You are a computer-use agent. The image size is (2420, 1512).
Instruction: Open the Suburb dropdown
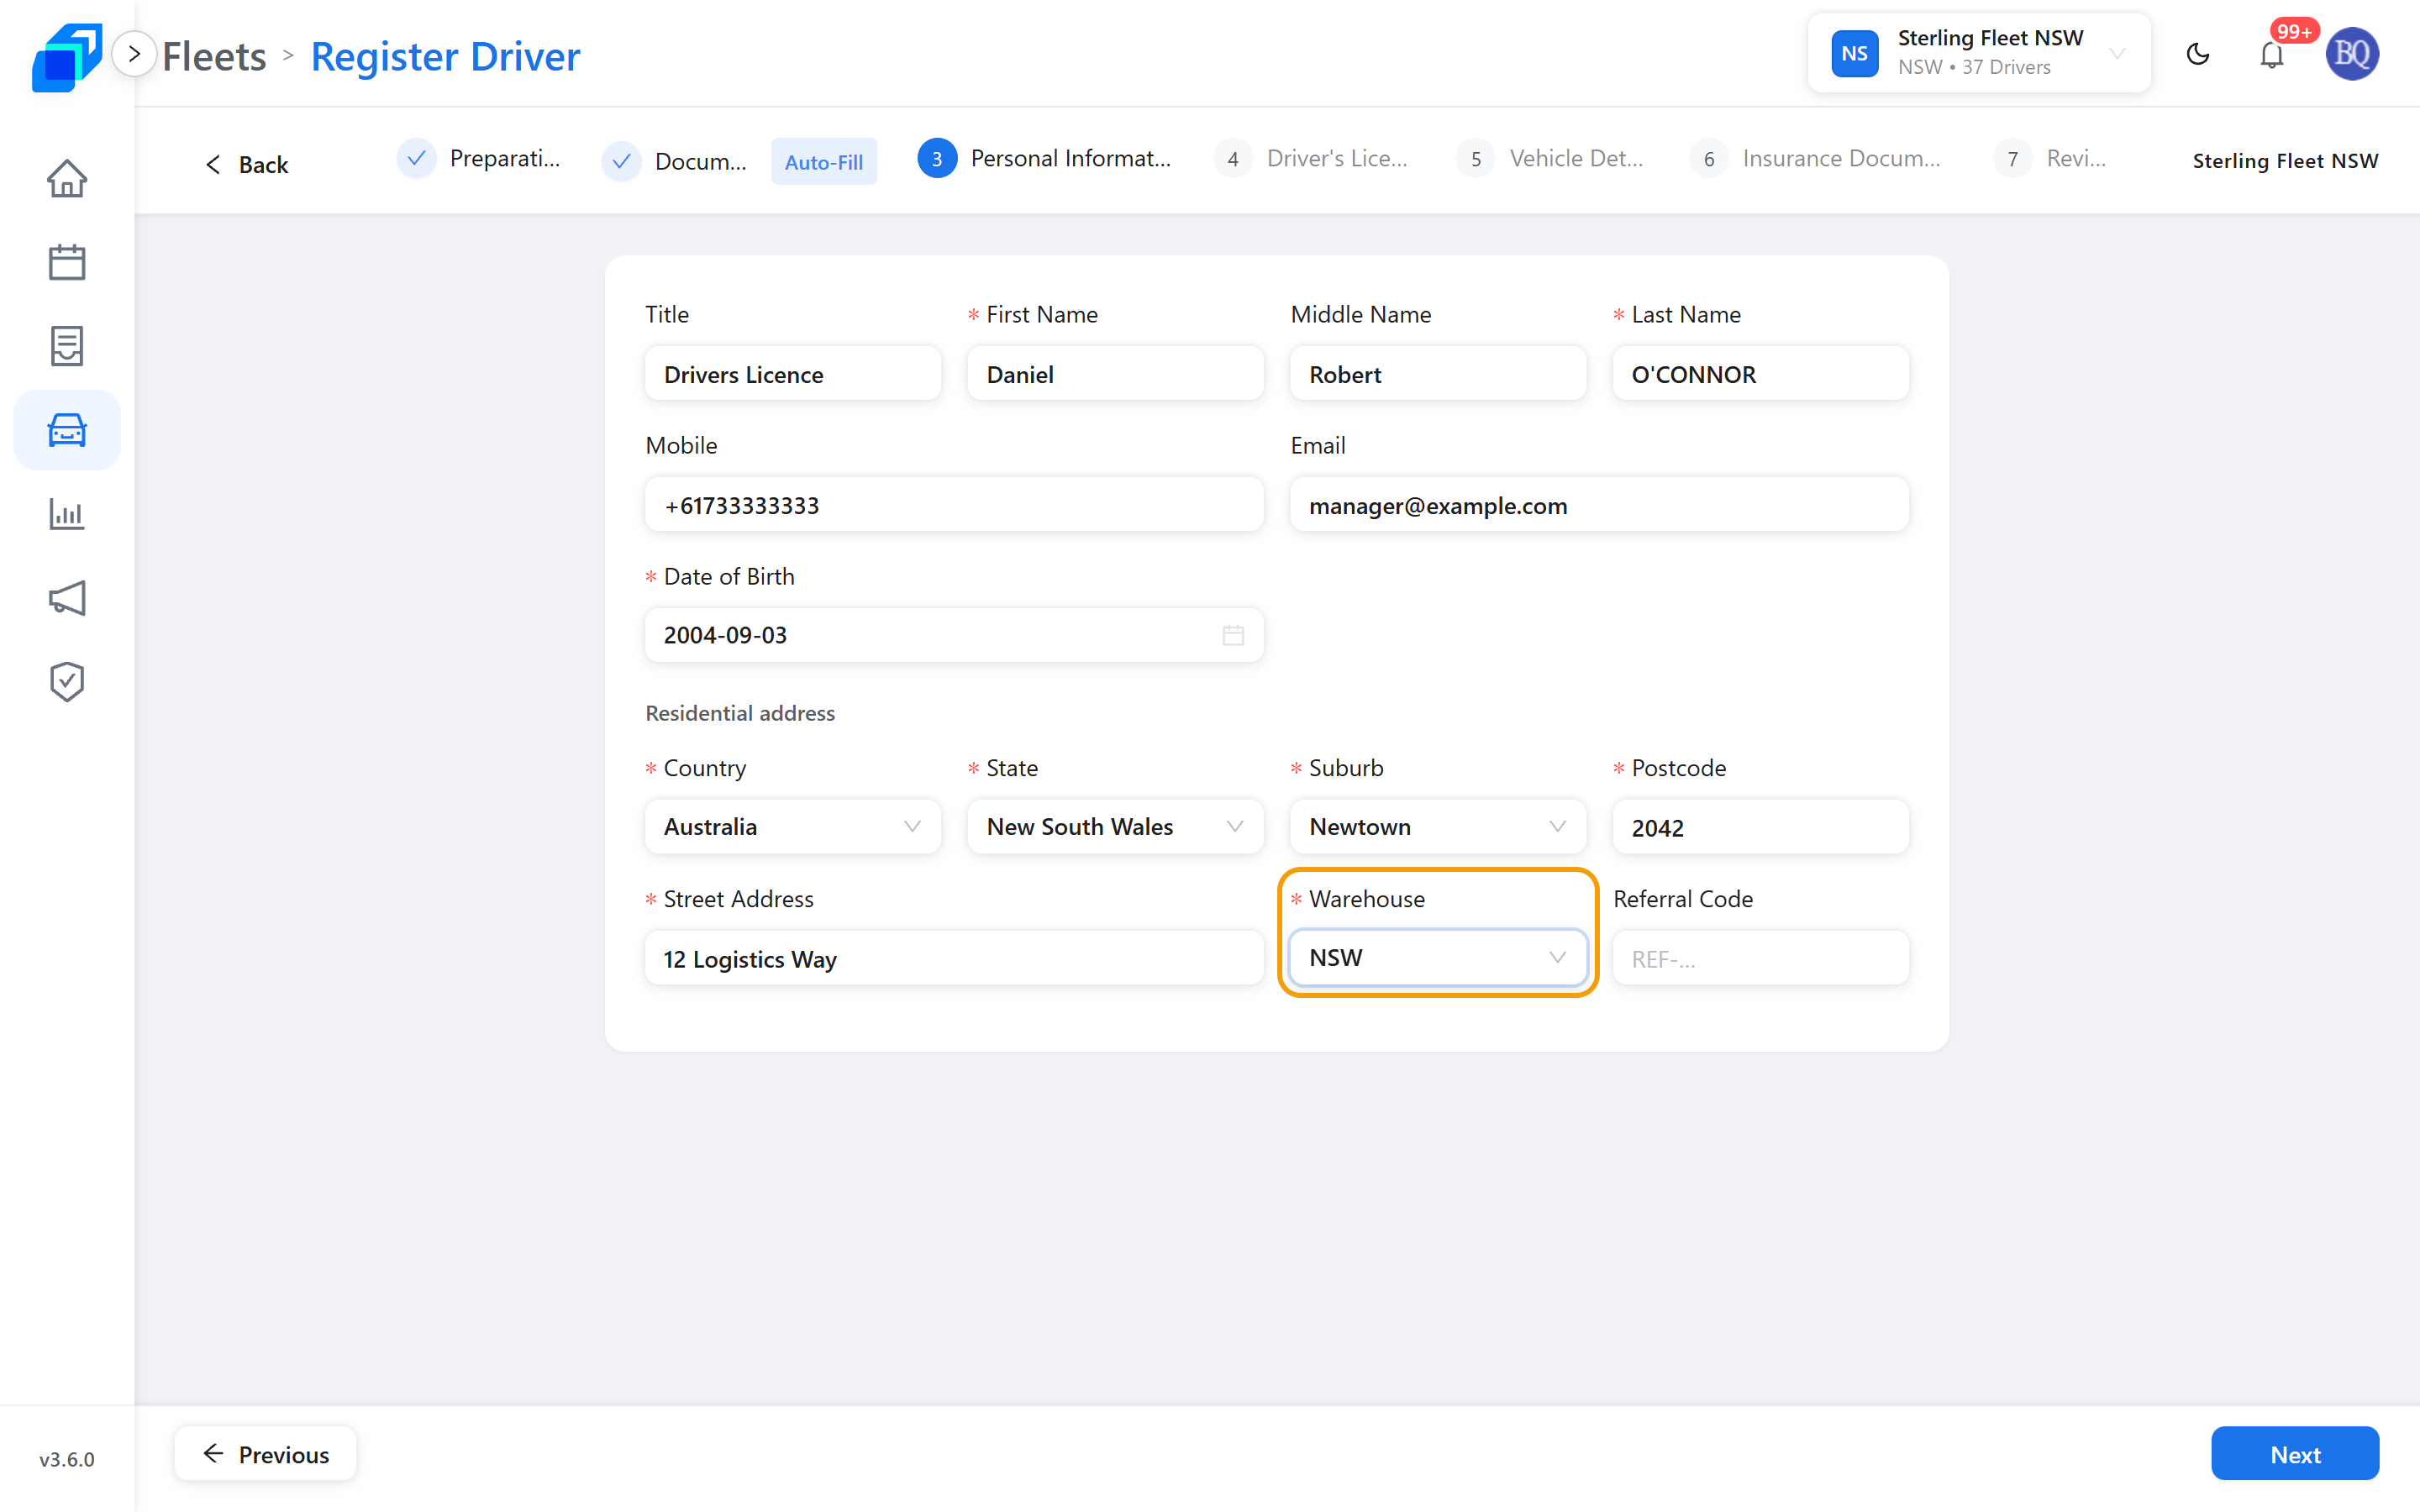1438,827
